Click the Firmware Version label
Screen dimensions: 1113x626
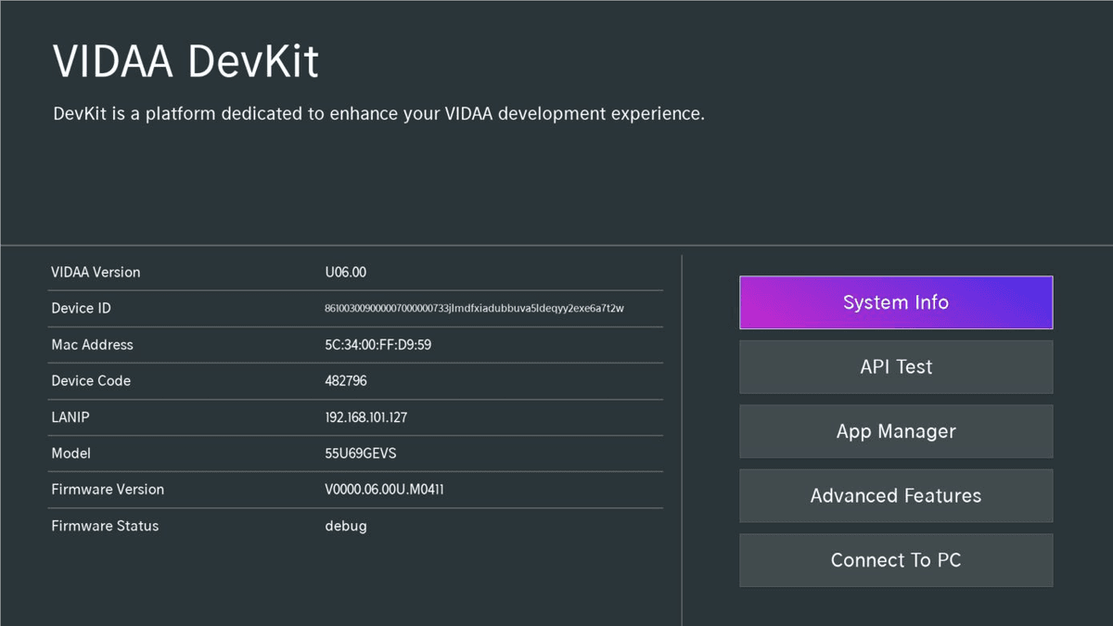108,490
